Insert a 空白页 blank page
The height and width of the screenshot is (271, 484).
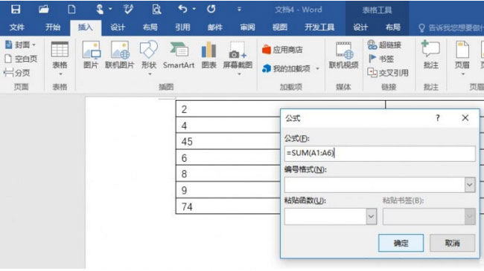(x=21, y=59)
